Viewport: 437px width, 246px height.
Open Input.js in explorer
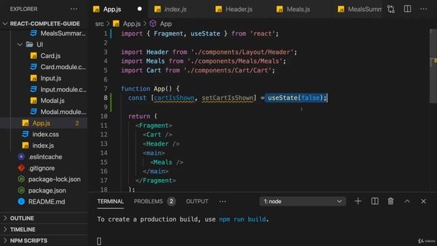[51, 79]
